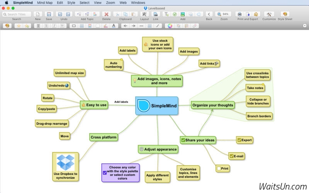Click the share box icon in Print and Export
Image resolution: width=309 pixels, height=193 pixels.
[256, 14]
